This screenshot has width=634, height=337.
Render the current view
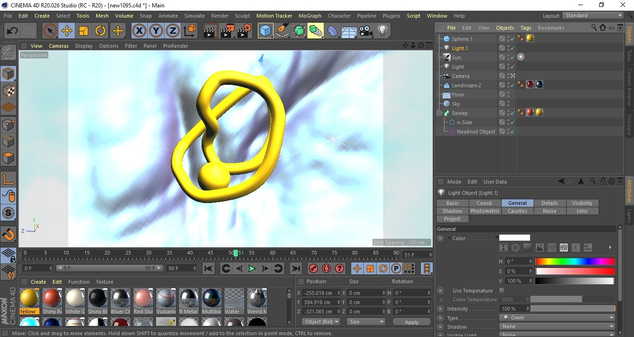point(211,31)
